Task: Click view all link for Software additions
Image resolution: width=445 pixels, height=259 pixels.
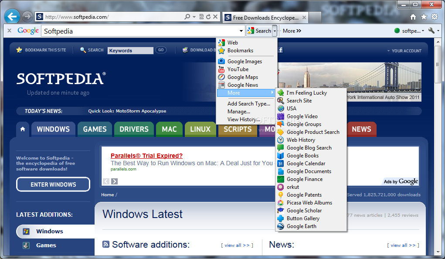Action: 237,245
